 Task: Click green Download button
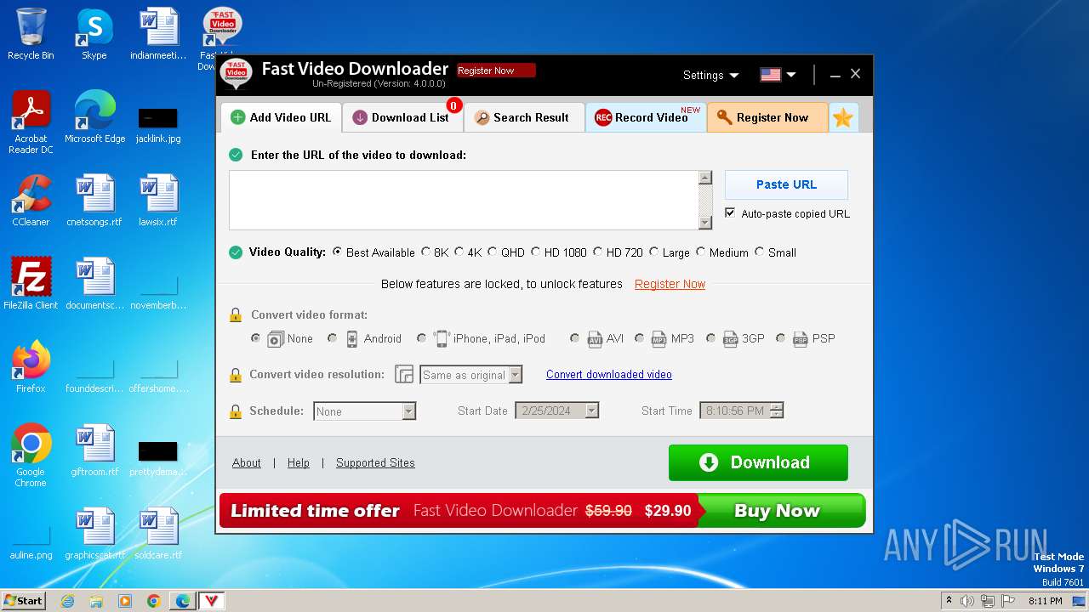click(758, 462)
